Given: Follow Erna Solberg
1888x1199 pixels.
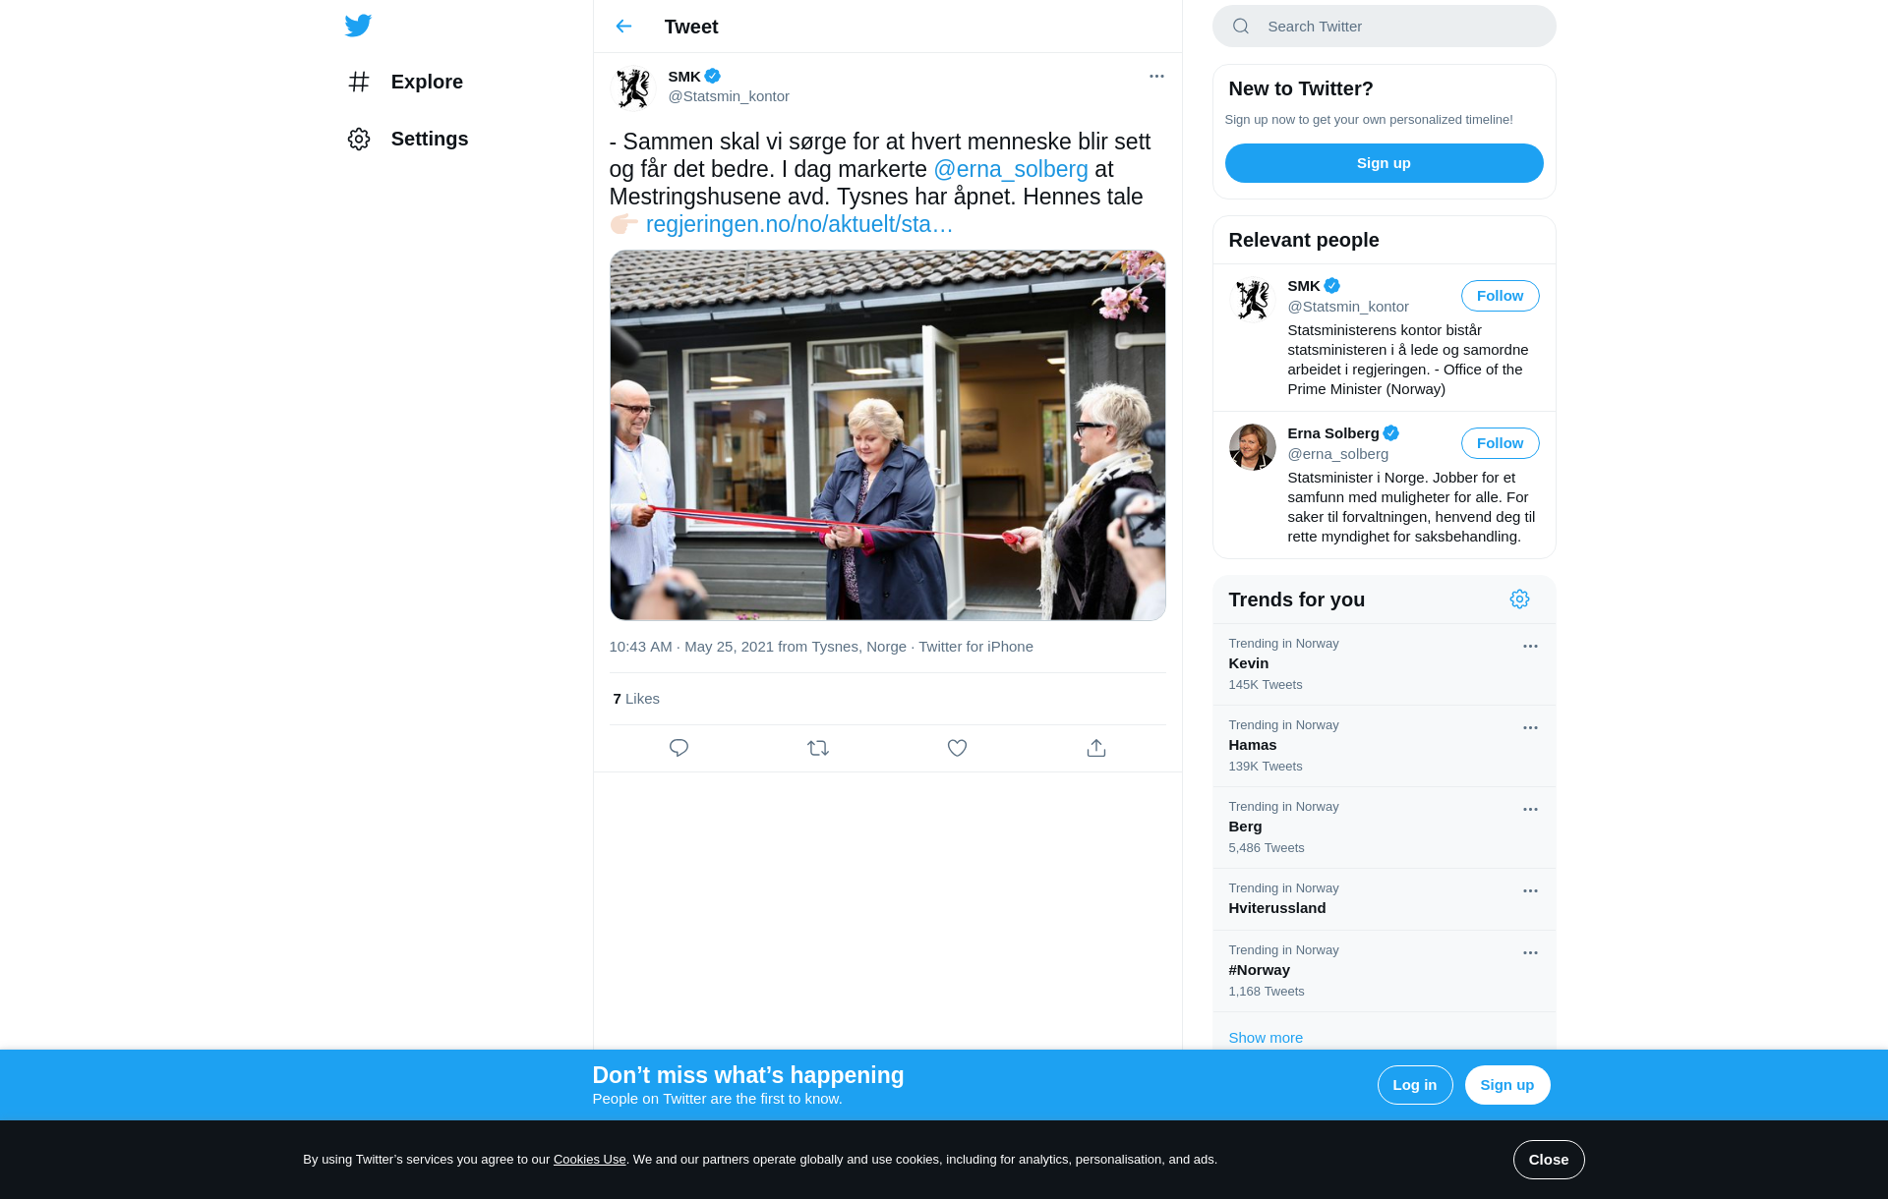Looking at the screenshot, I should coord(1500,443).
